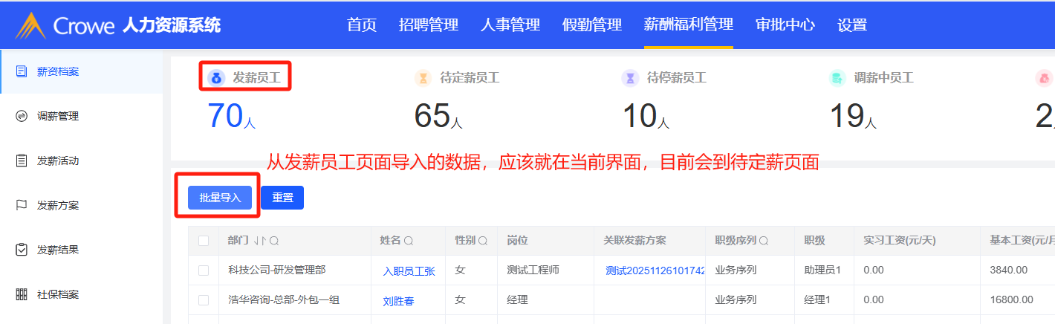Select the 待停薪员工 10人 stat card
Image resolution: width=1055 pixels, height=324 pixels.
[x=664, y=100]
